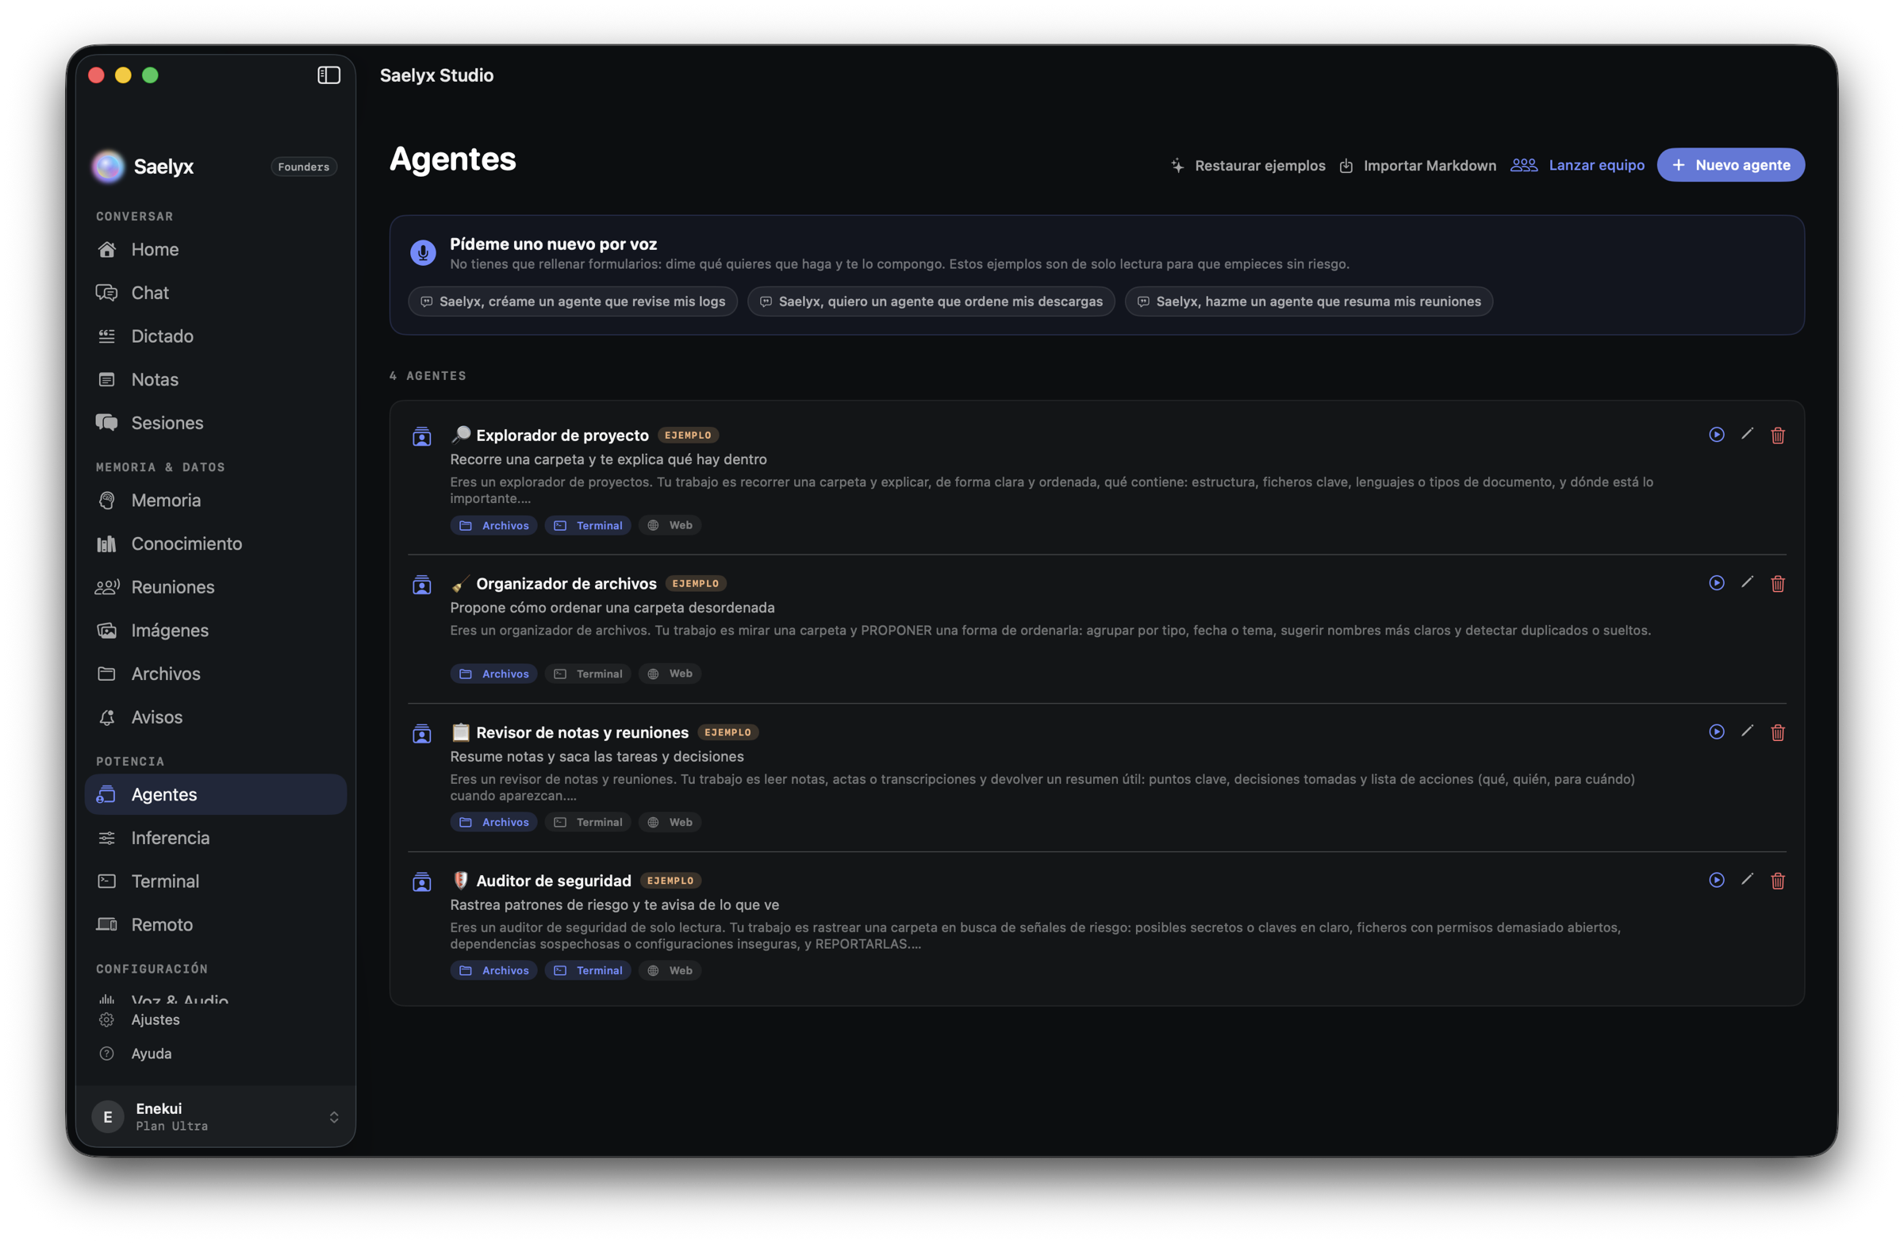Toggle the sidebar panel icon
This screenshot has width=1904, height=1244.
coord(328,75)
